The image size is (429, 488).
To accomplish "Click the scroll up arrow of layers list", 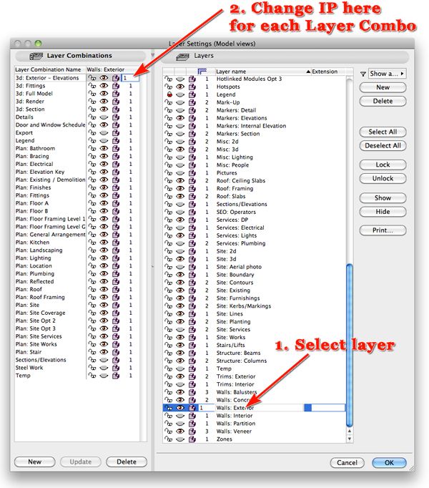I will (x=350, y=431).
